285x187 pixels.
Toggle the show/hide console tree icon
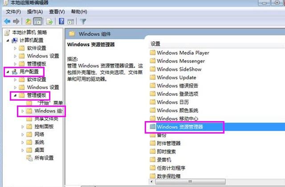(x=38, y=21)
